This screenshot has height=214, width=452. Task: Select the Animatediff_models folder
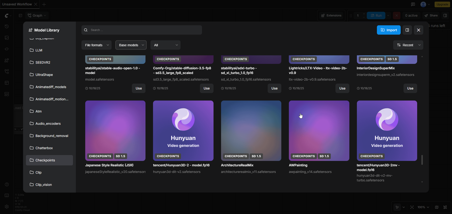(49, 87)
